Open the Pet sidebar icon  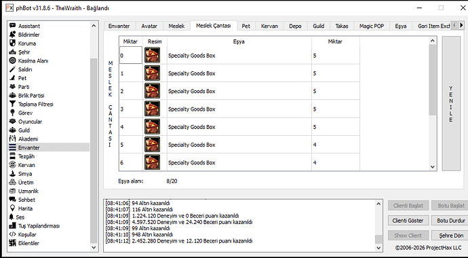tap(12, 78)
